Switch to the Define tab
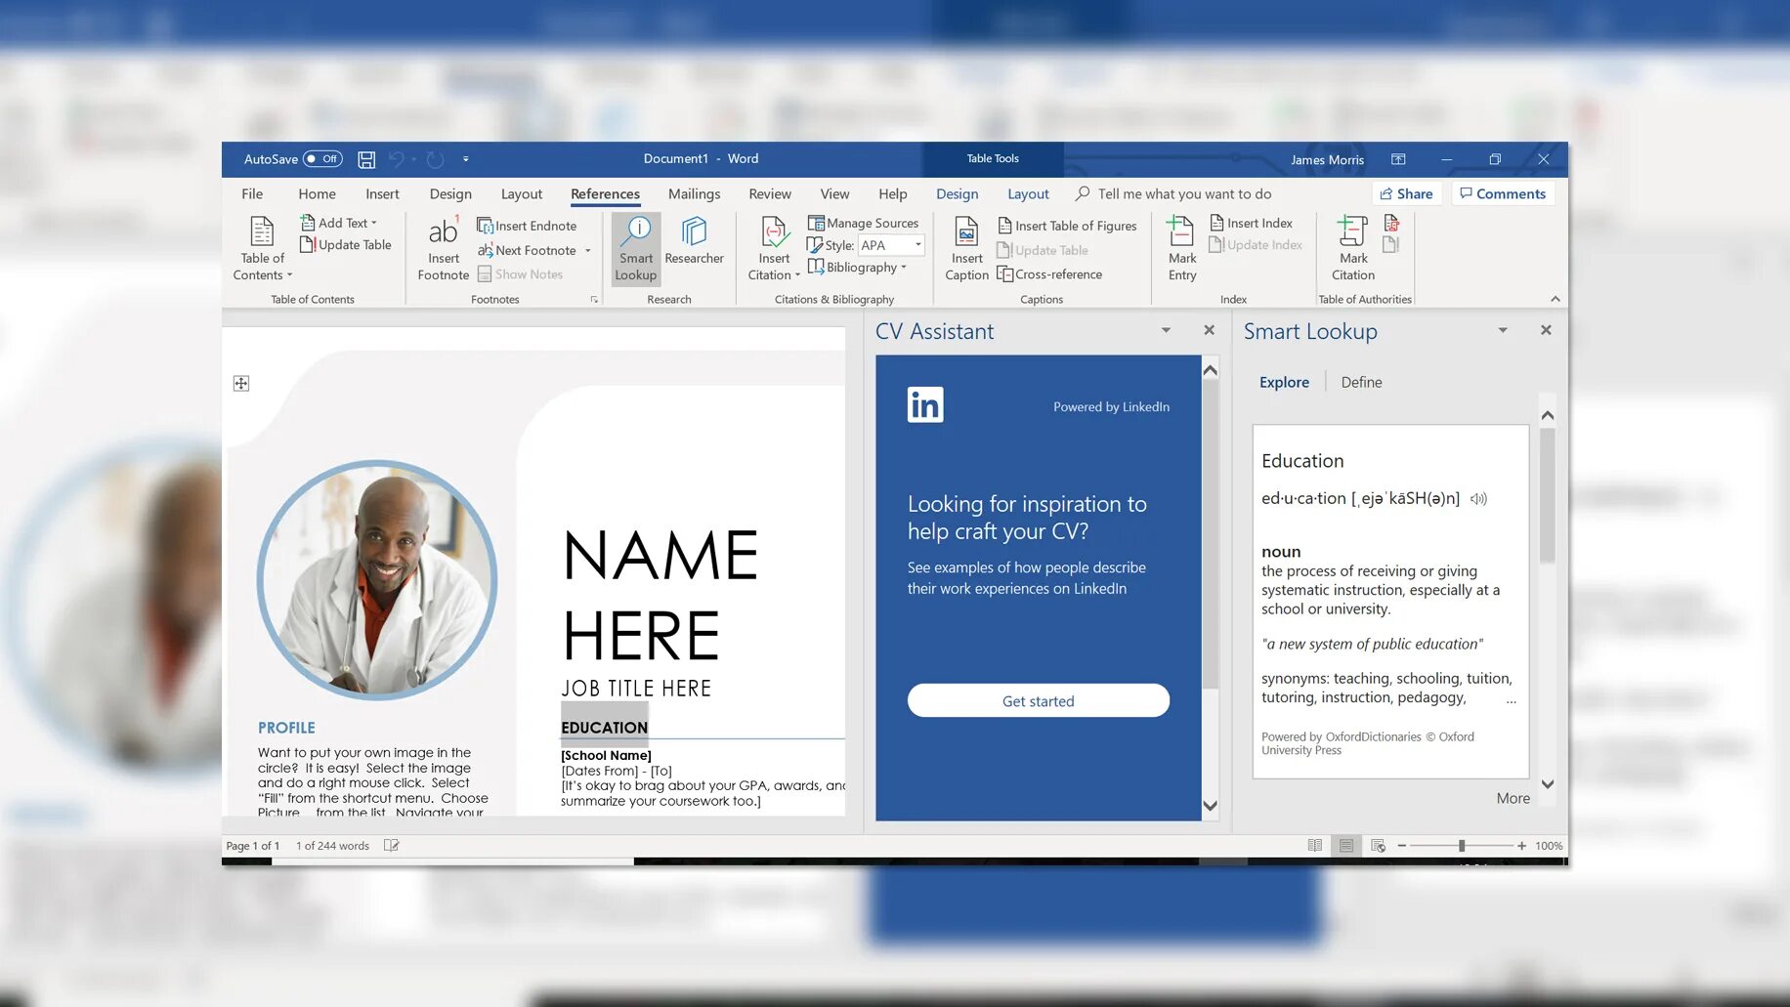This screenshot has width=1790, height=1007. [x=1361, y=382]
